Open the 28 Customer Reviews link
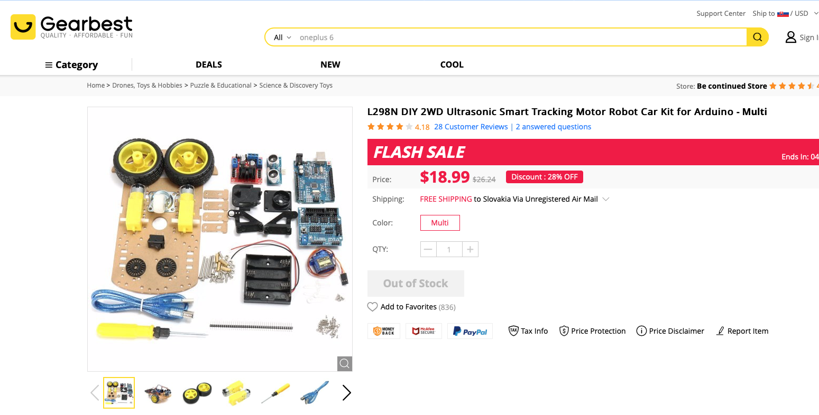Image resolution: width=819 pixels, height=415 pixels. [x=471, y=127]
